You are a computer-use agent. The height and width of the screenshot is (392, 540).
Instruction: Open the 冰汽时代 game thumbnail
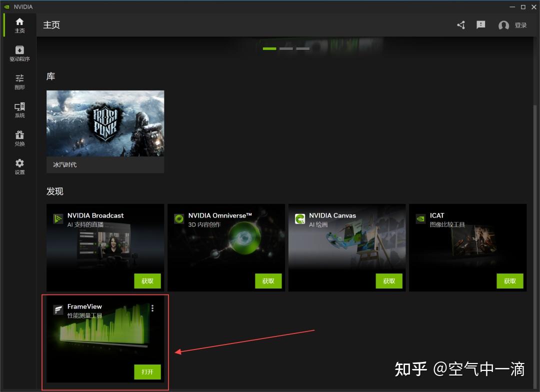(x=105, y=123)
